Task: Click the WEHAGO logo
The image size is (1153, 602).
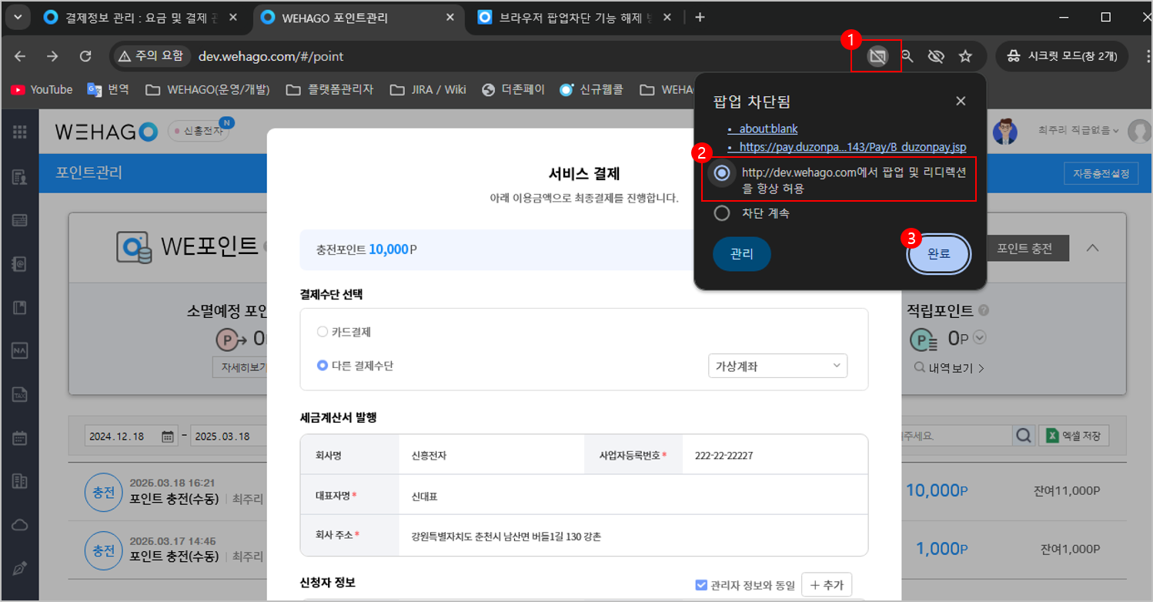Action: click(x=106, y=132)
